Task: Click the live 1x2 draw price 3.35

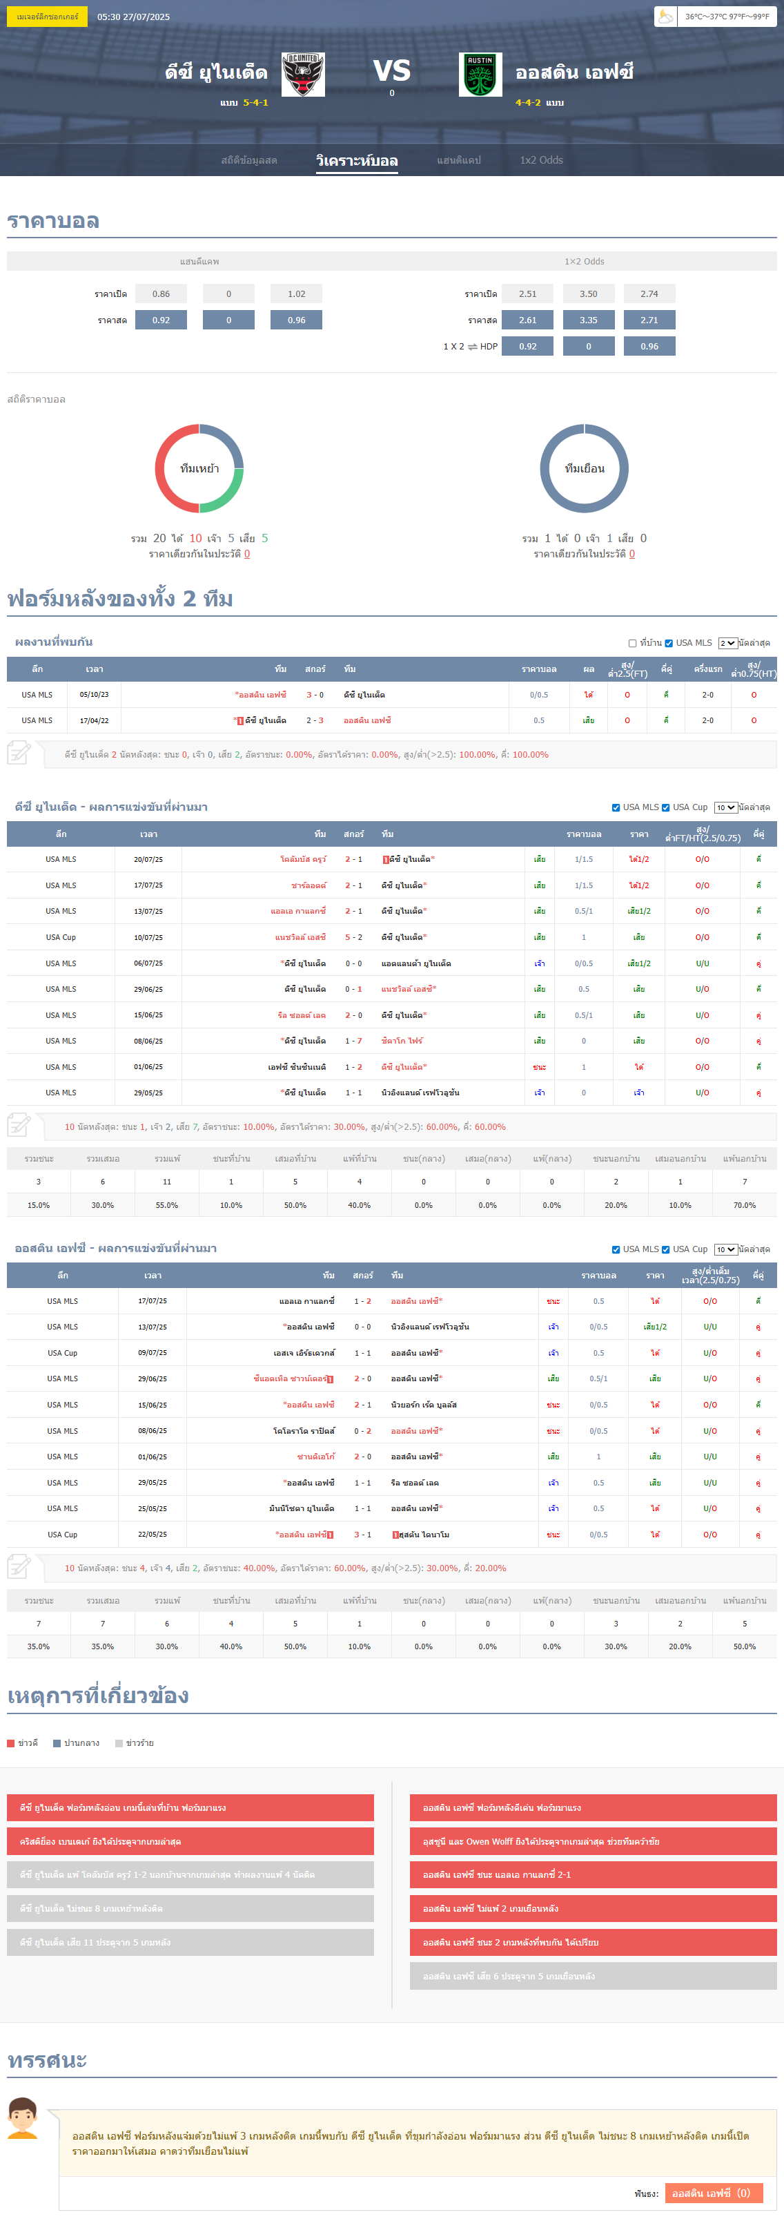Action: point(589,320)
